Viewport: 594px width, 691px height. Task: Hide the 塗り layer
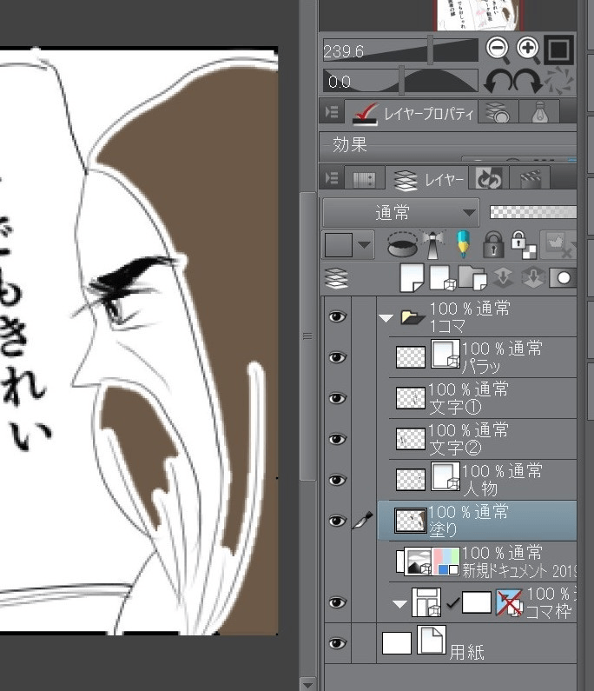click(337, 521)
